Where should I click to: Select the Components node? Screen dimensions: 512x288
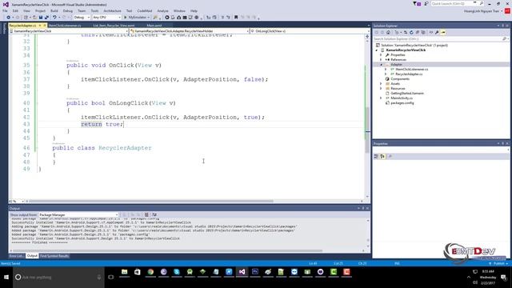pos(400,79)
